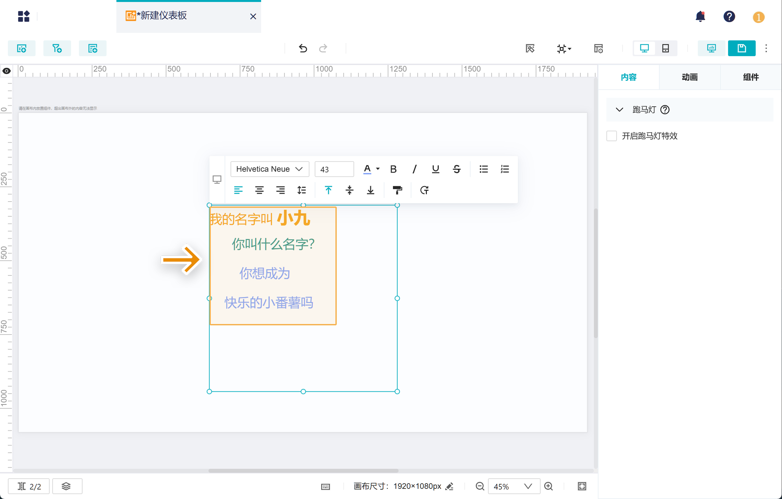Enable the 开启跑马灯特效 checkbox
The width and height of the screenshot is (782, 499).
611,136
